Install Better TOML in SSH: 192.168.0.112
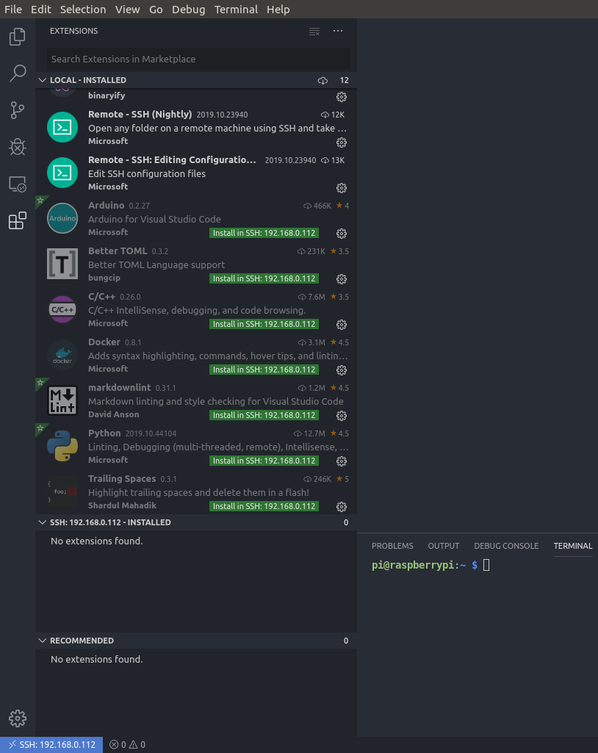Viewport: 598px width, 753px height. [x=264, y=278]
